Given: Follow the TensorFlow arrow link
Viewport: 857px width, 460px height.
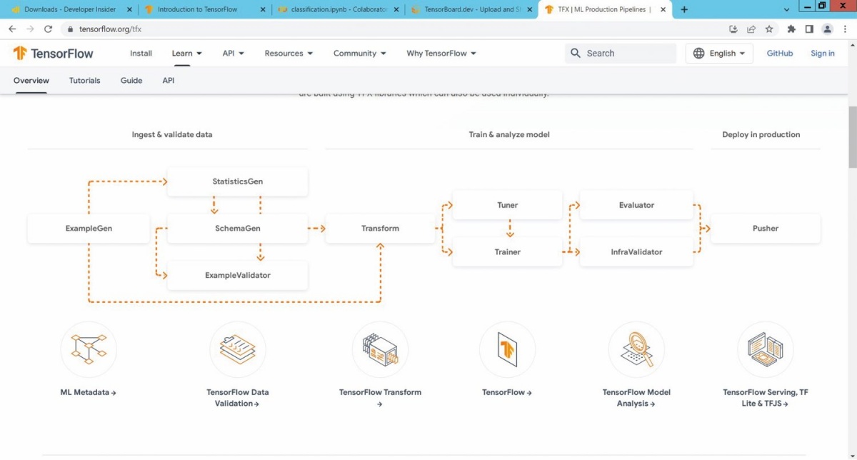Looking at the screenshot, I should (507, 392).
